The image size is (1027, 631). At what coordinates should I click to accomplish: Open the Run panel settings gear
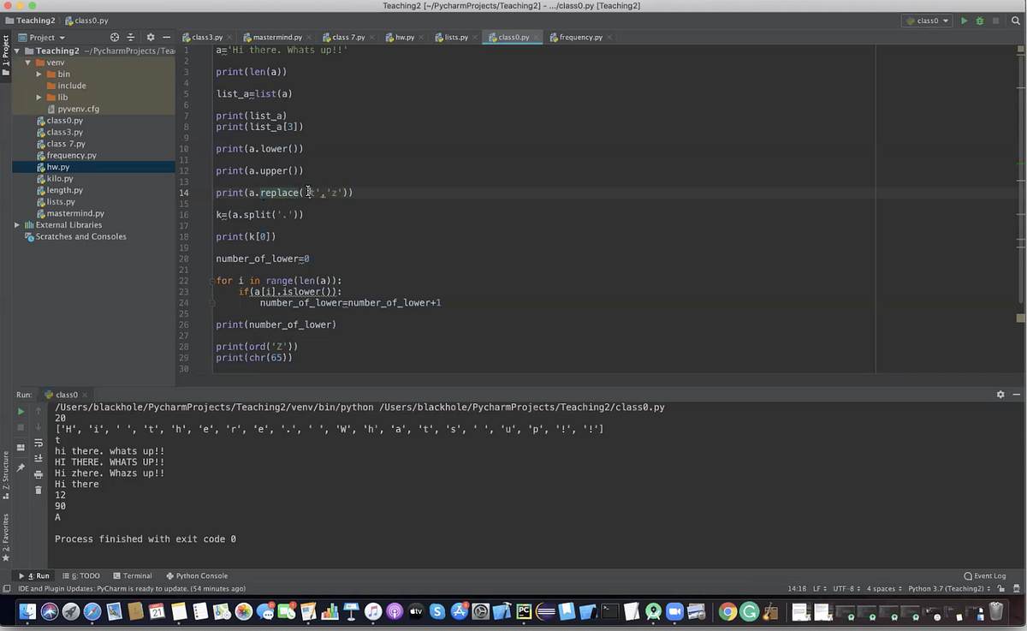1000,395
